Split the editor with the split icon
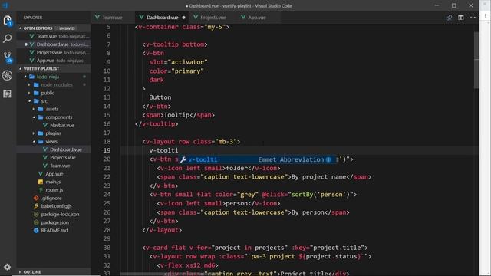The height and width of the screenshot is (276, 491). [461, 18]
